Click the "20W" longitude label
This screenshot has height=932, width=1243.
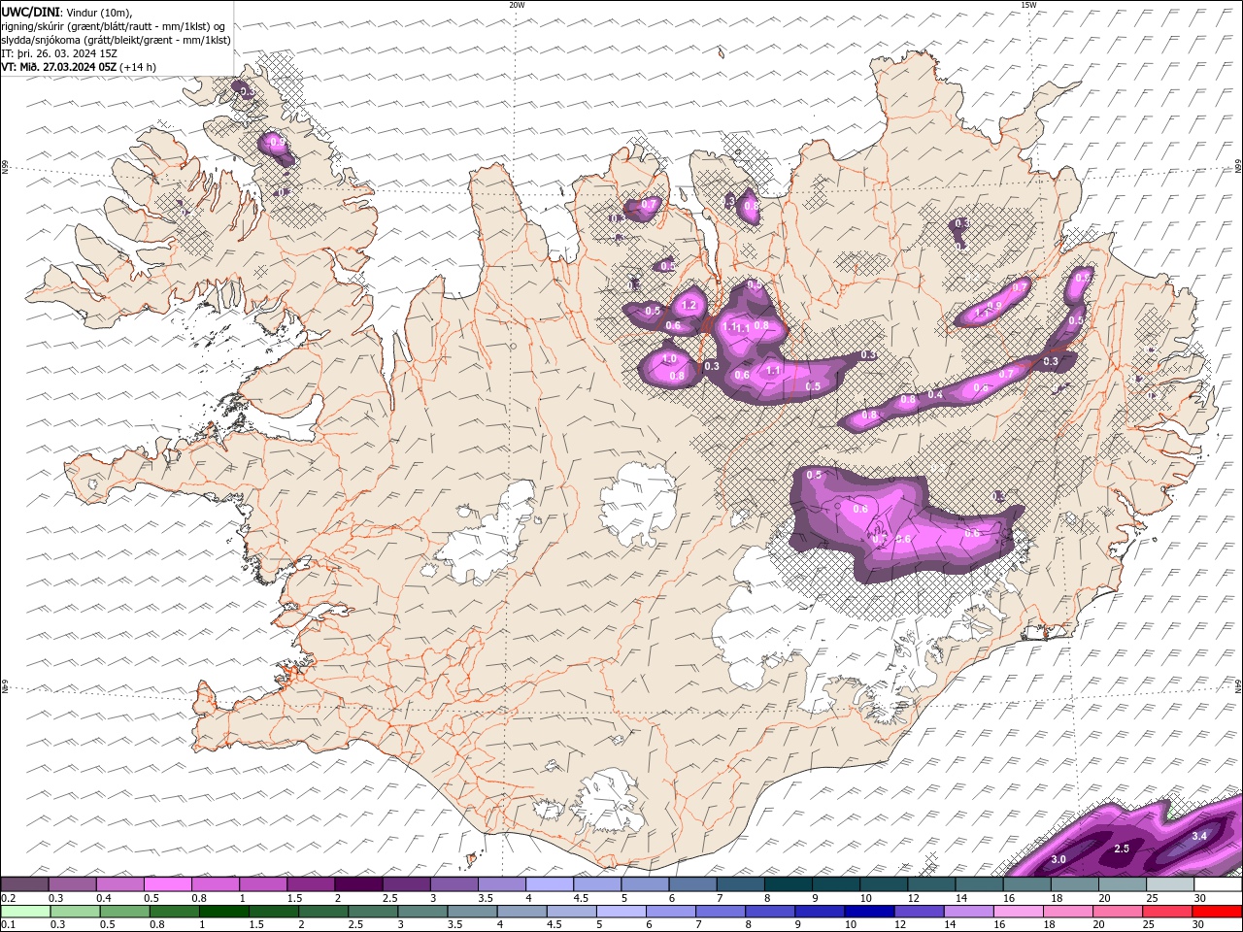(517, 5)
